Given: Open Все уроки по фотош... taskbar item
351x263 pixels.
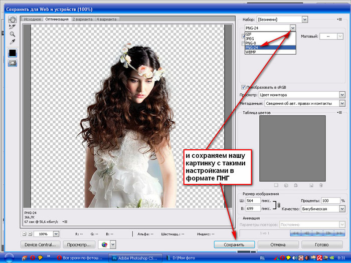Looking at the screenshot, I should pos(79,258).
